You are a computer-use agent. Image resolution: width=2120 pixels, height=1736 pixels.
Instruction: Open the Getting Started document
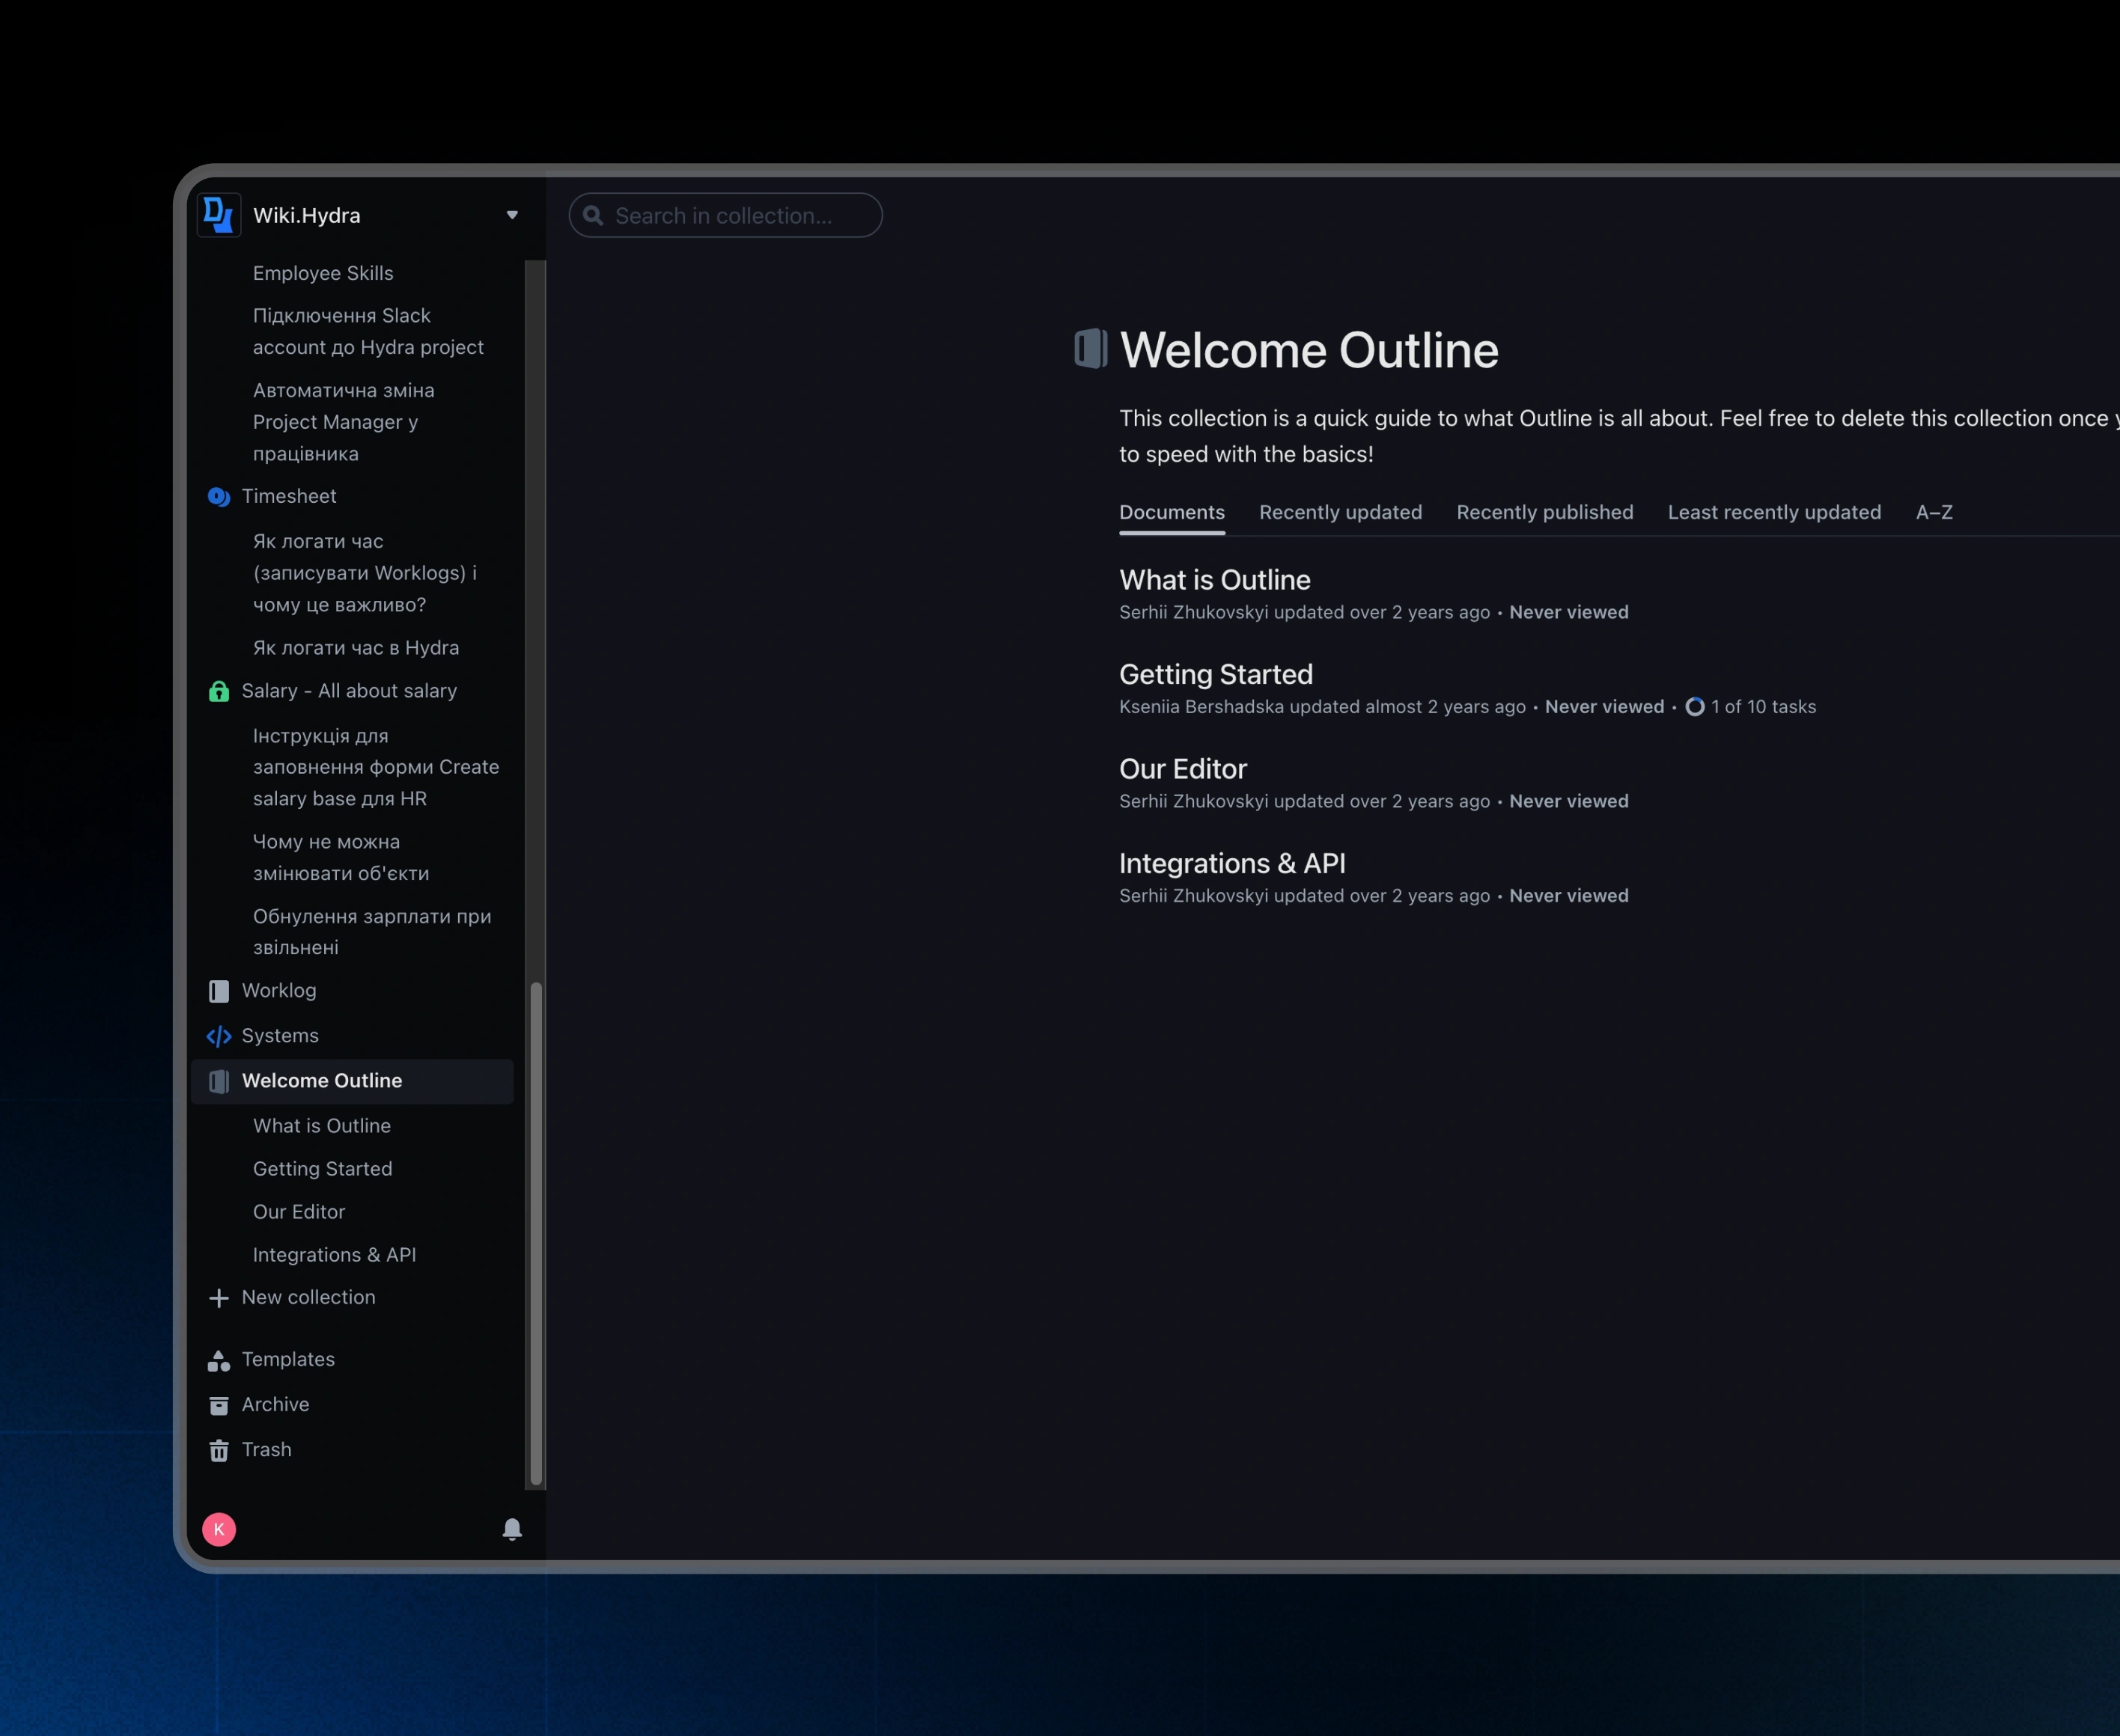click(1216, 674)
